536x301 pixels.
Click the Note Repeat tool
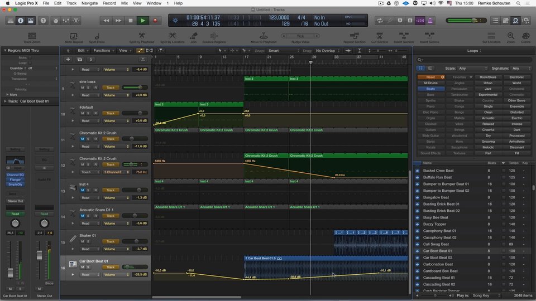pos(74,37)
